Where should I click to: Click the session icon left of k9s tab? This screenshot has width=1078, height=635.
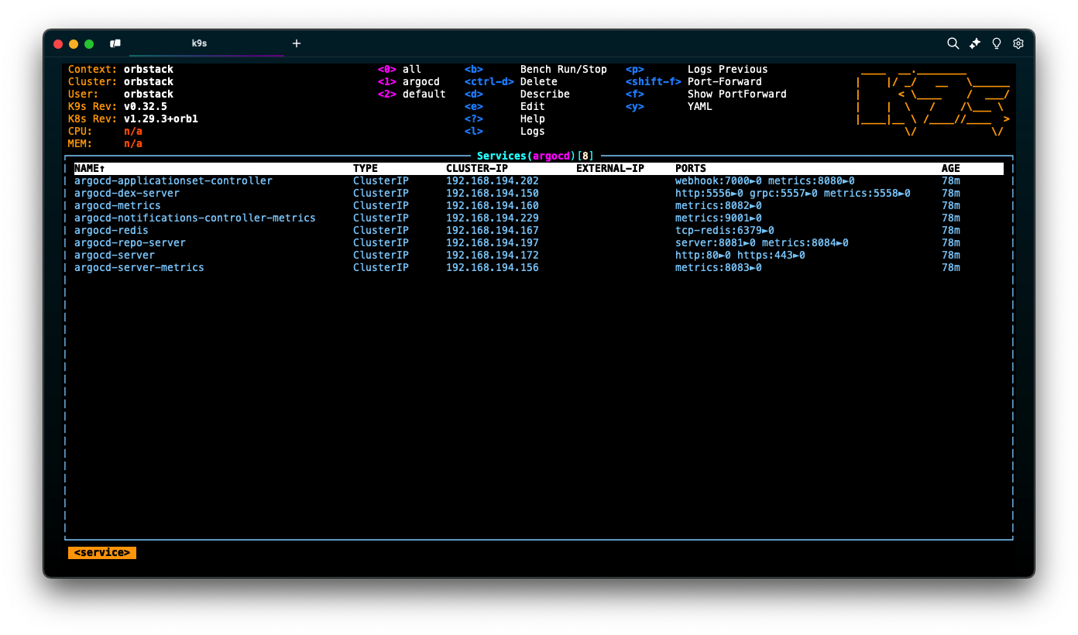(x=115, y=43)
